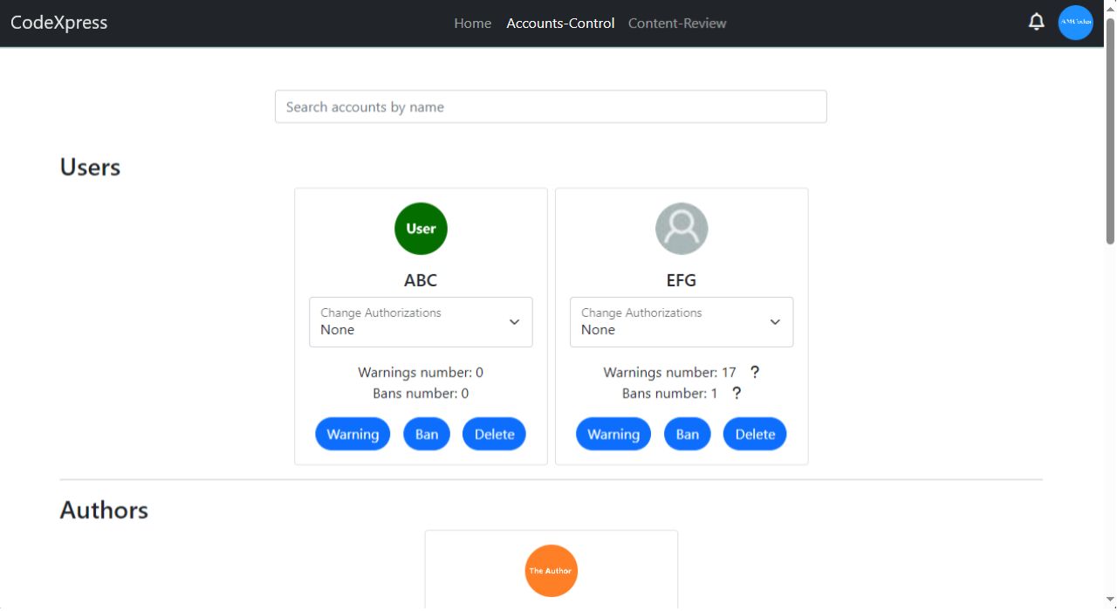Delete the EFG account
The image size is (1117, 611).
755,434
